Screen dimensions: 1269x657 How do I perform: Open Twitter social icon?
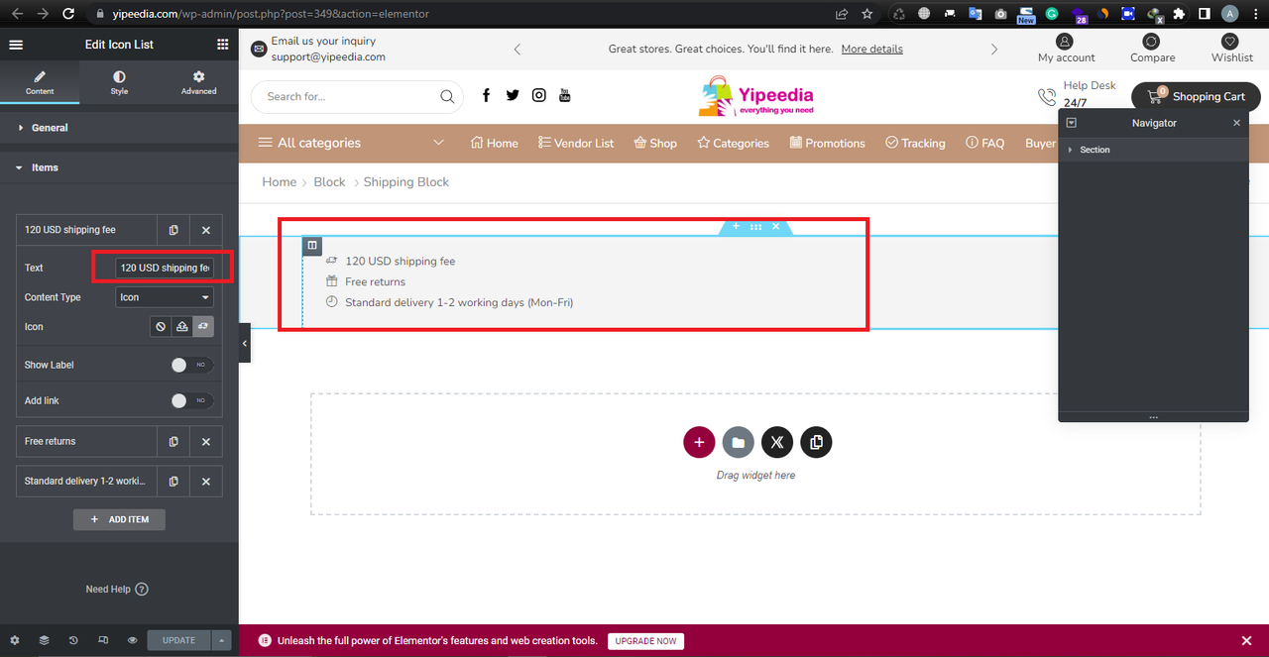pyautogui.click(x=513, y=95)
